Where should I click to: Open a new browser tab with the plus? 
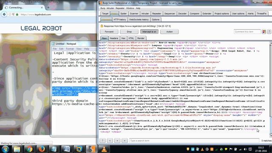(x=48, y=8)
